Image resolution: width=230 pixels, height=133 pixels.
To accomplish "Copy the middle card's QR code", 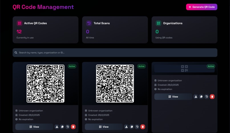I will tap(132, 127).
